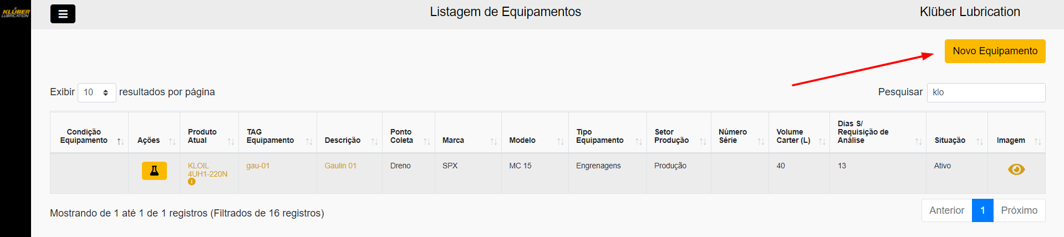1064x237 pixels.
Task: Open the gau-01 equipment tag link
Action: pos(258,166)
